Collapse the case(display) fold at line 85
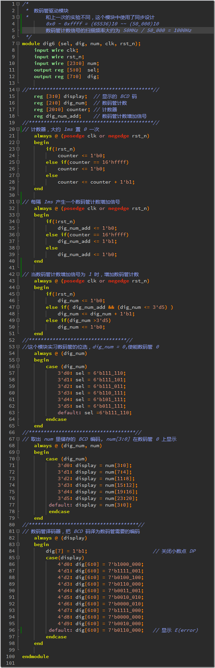 18,558
